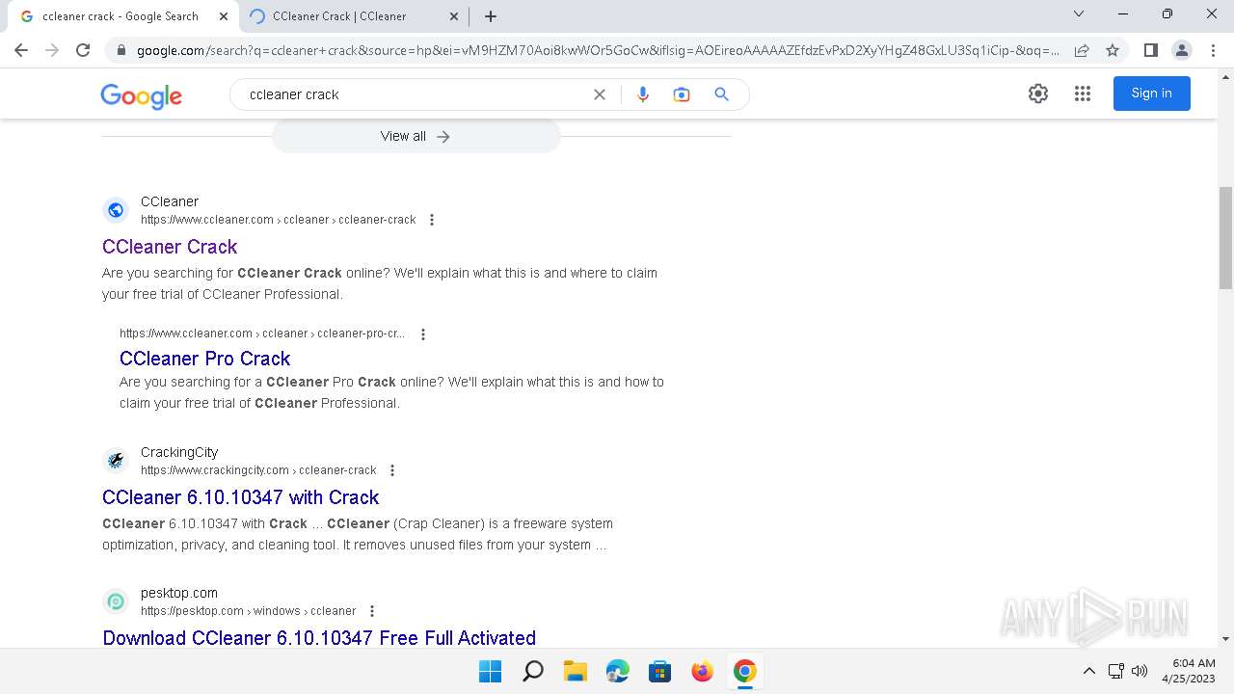
Task: Launch File Explorer from taskbar
Action: tap(576, 671)
